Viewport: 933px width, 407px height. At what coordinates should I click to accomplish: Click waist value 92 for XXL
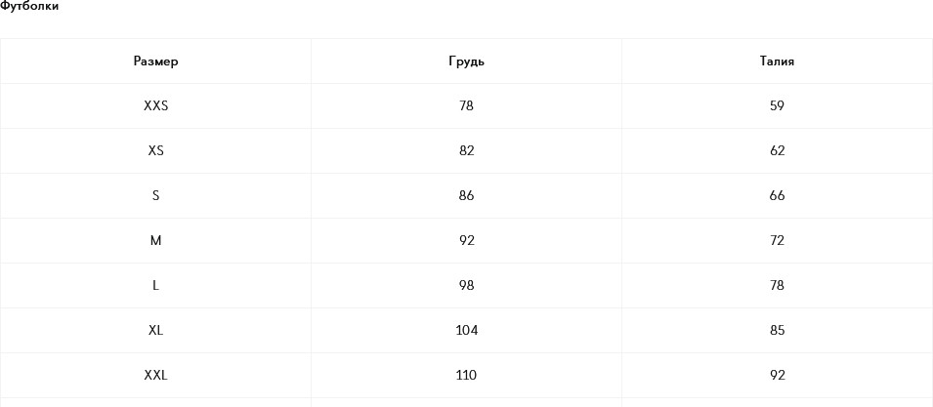777,376
